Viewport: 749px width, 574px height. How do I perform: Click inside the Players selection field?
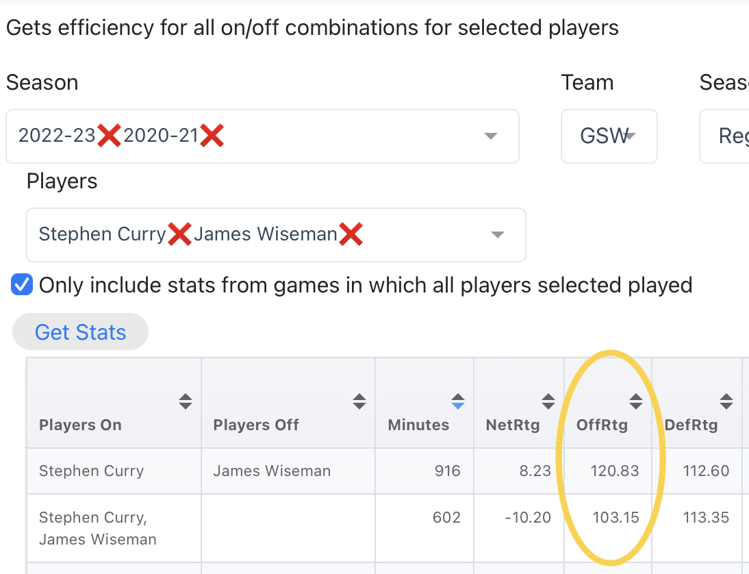(x=276, y=235)
